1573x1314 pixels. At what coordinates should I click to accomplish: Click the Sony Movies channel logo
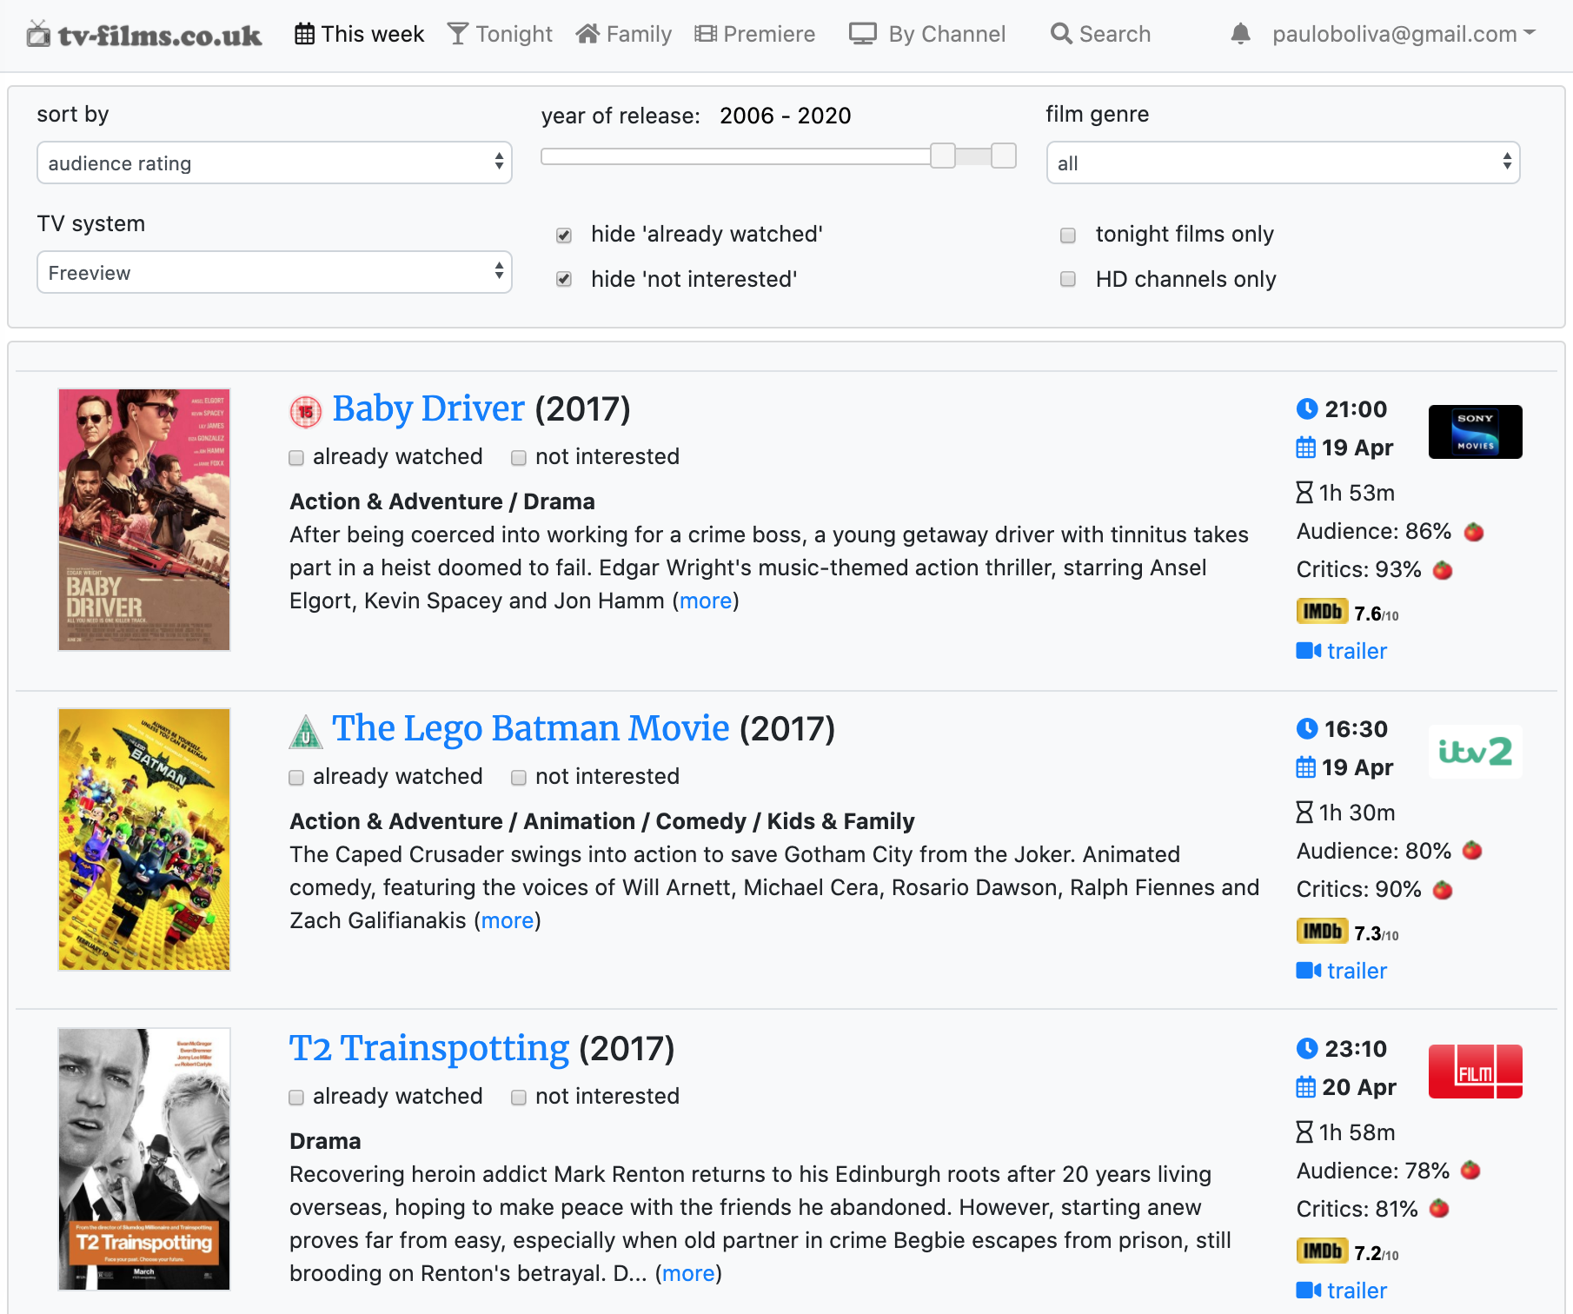1475,432
